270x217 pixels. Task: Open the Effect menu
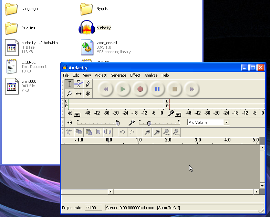tap(135, 75)
